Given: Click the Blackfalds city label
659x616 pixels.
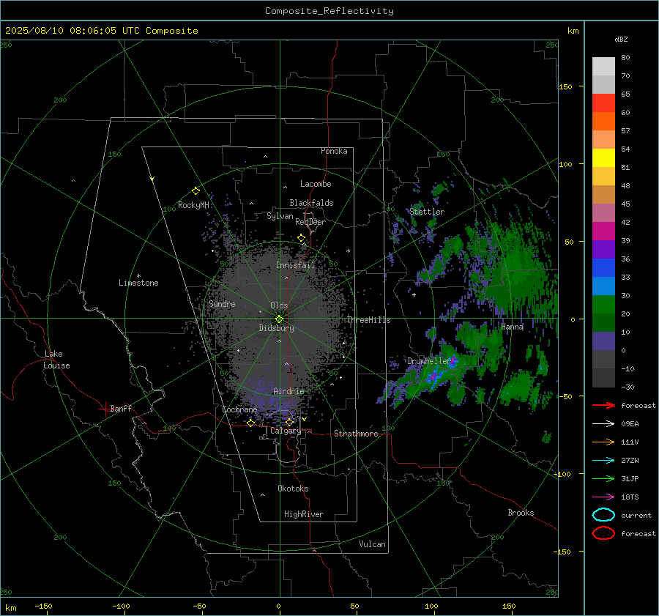Looking at the screenshot, I should coord(311,203).
